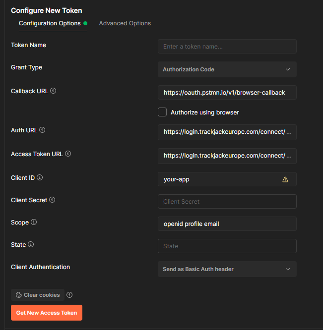Click the info icon next to Callback URL

click(53, 91)
